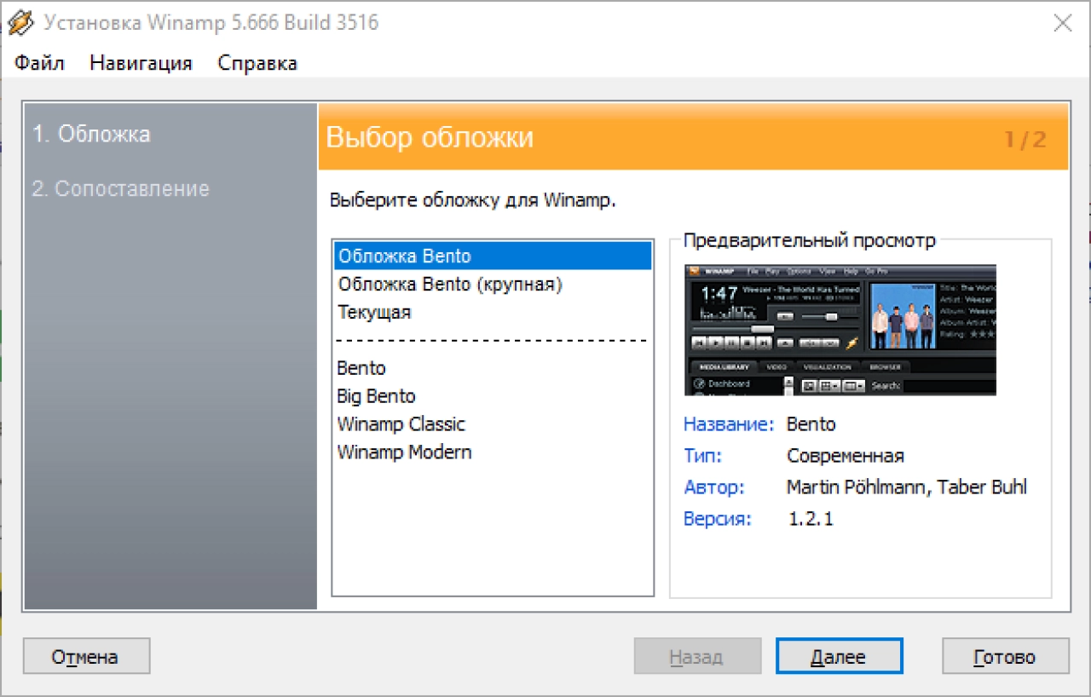The height and width of the screenshot is (697, 1091).
Task: Open the Справка menu
Action: (x=257, y=63)
